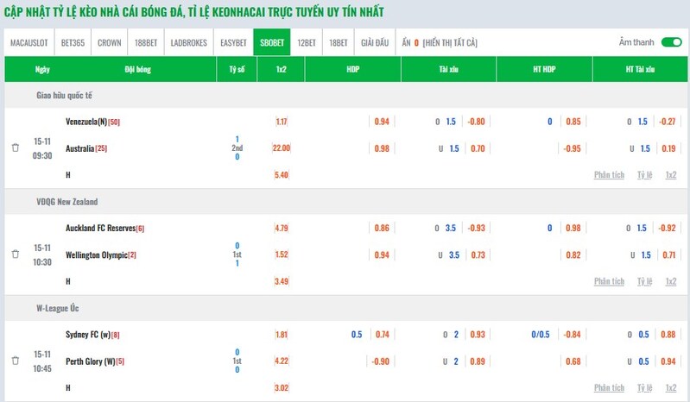Click Tỷ lệ link in Auckland match row

644,281
